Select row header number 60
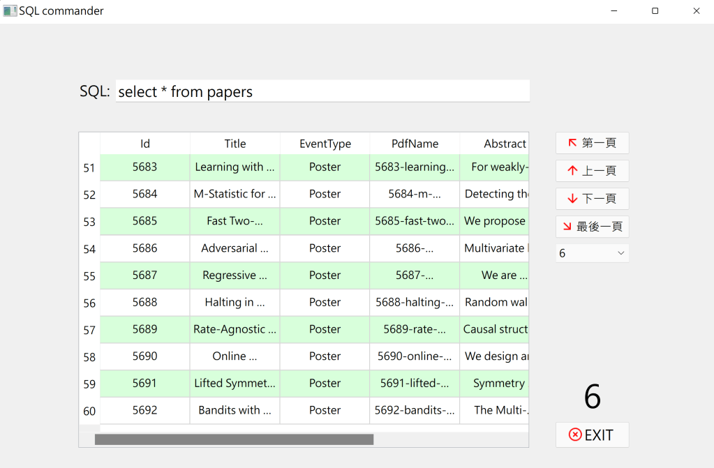The image size is (714, 468). click(89, 411)
